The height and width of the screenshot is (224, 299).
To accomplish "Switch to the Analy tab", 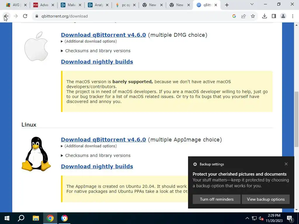I will [98, 5].
